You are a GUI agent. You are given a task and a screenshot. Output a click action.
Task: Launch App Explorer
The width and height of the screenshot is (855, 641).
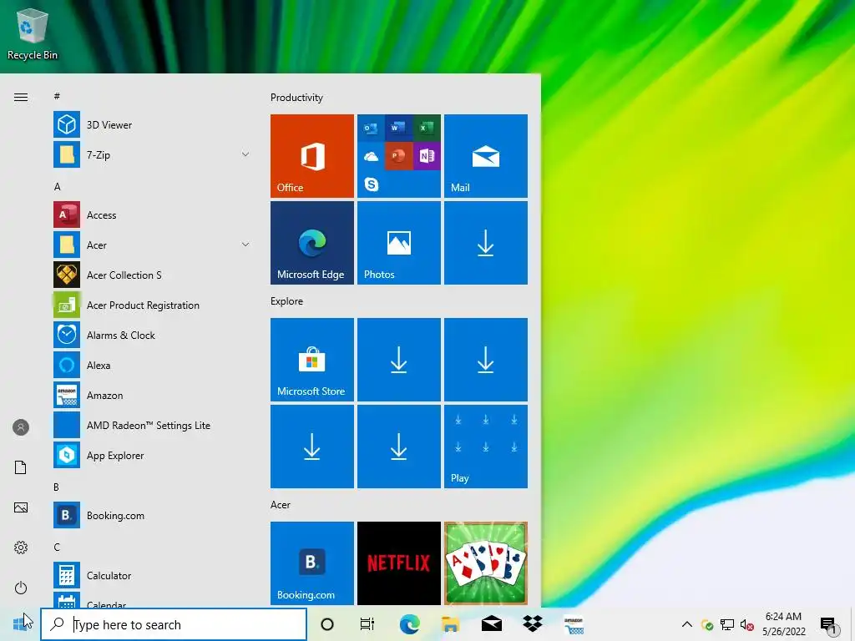pos(153,455)
